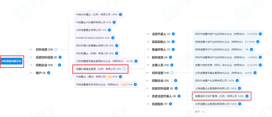Expand 实际控制人 (1) plus icon
The width and height of the screenshot is (272, 117).
tap(173, 42)
